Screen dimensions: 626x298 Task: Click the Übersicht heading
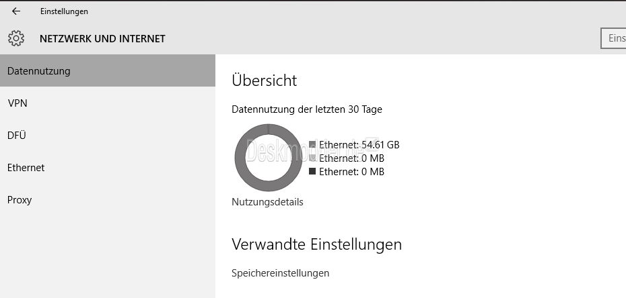265,81
